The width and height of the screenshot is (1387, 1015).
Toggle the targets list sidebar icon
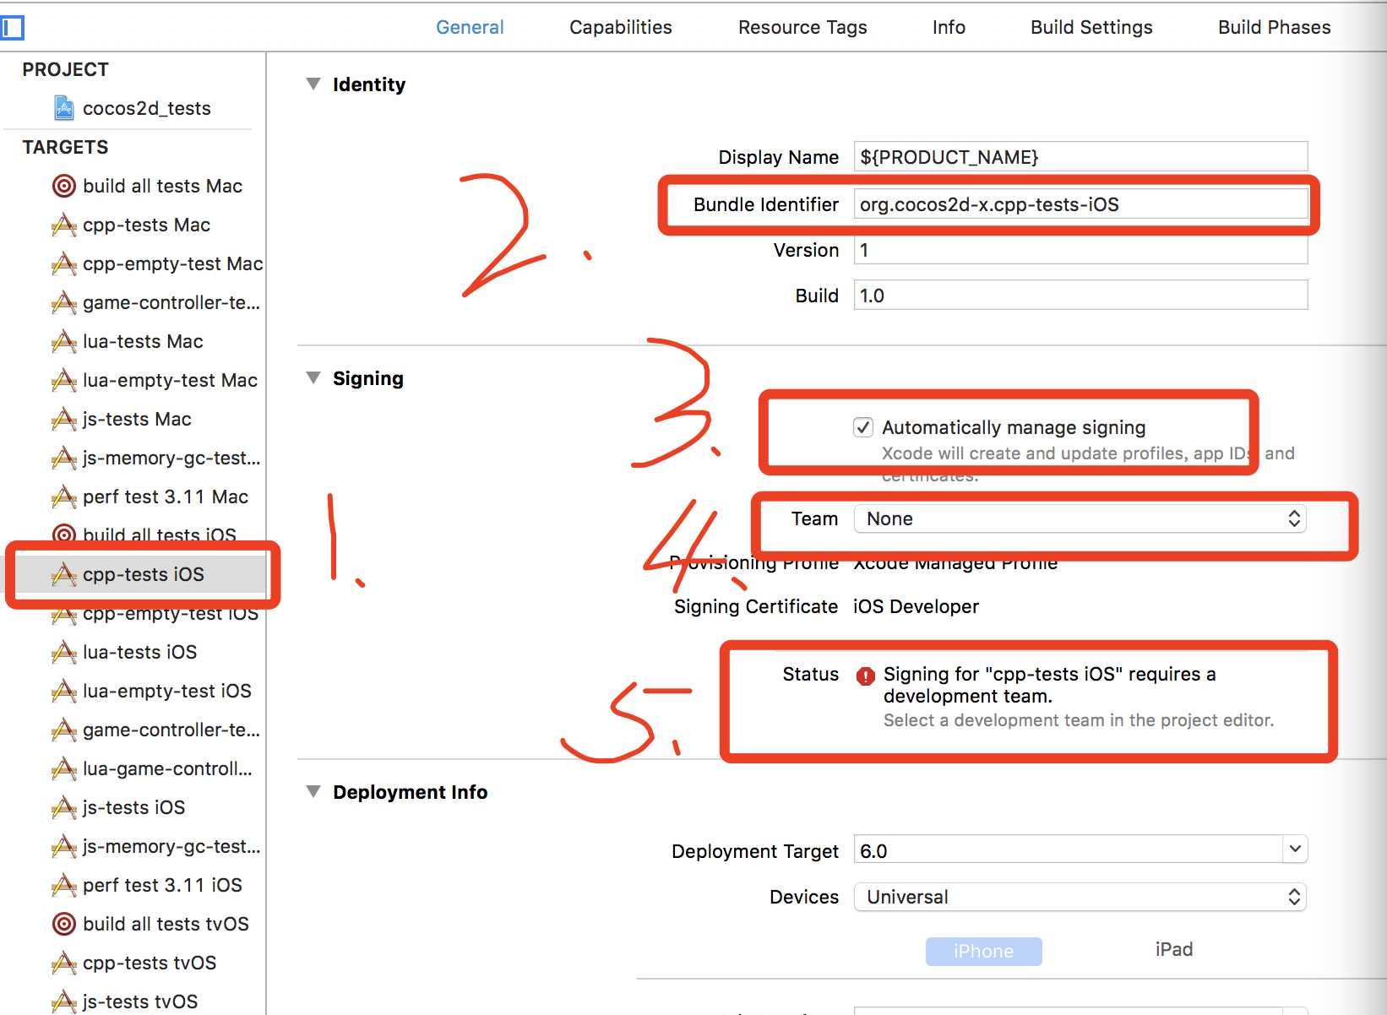[x=12, y=28]
